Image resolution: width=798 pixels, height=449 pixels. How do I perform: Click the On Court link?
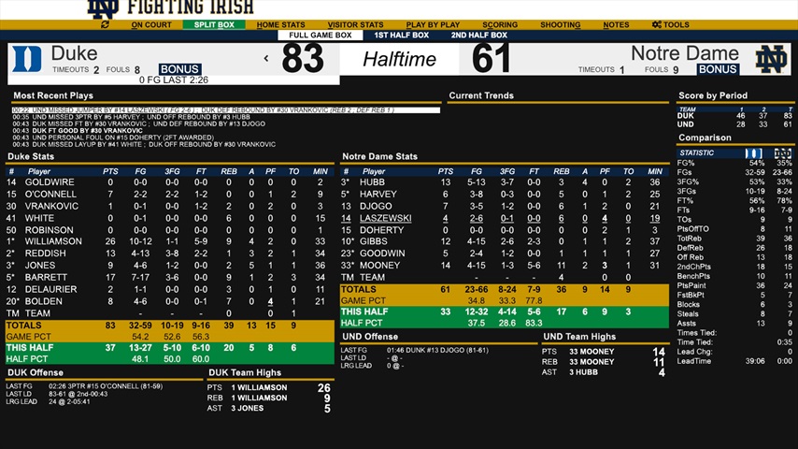click(151, 25)
